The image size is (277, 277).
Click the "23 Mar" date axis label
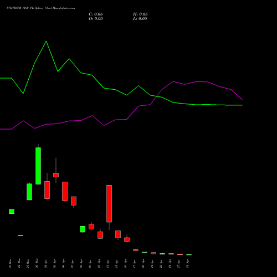[11, 263]
